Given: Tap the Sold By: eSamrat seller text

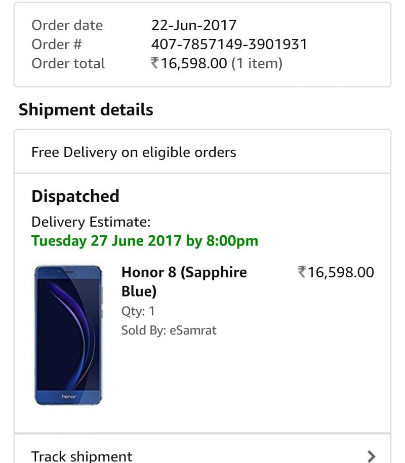Looking at the screenshot, I should [169, 330].
